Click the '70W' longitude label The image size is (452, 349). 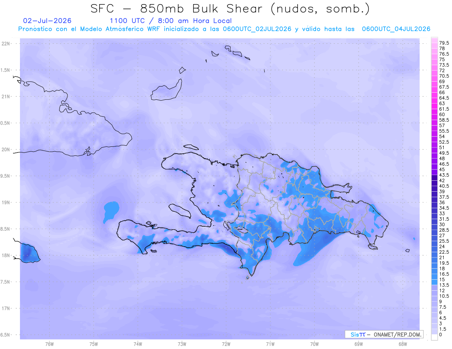click(x=315, y=344)
